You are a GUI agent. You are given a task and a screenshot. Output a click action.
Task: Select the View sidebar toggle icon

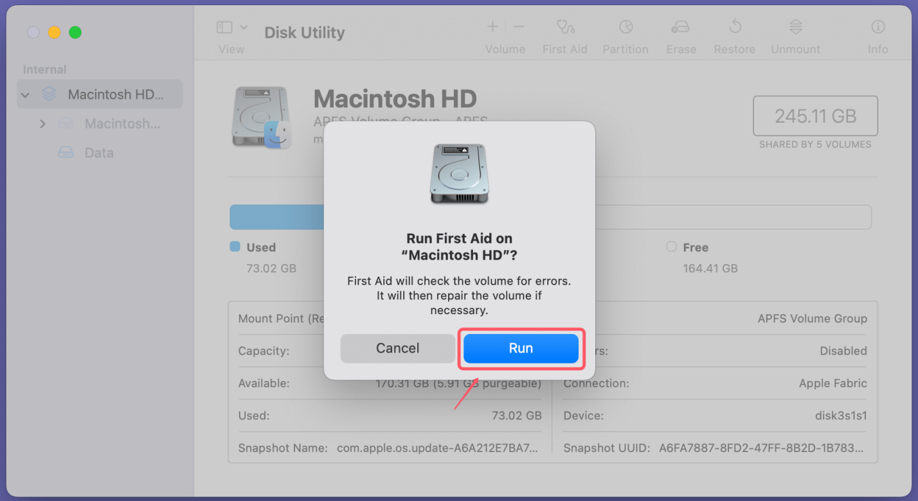(224, 27)
